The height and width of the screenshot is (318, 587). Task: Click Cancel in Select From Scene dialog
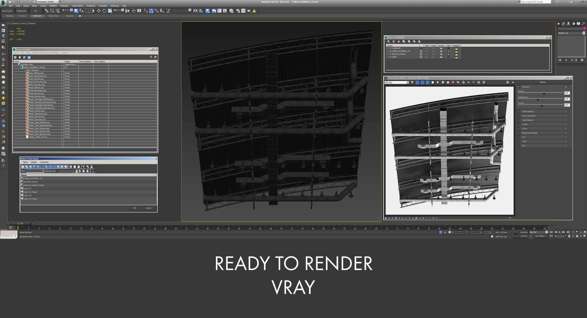click(x=149, y=208)
